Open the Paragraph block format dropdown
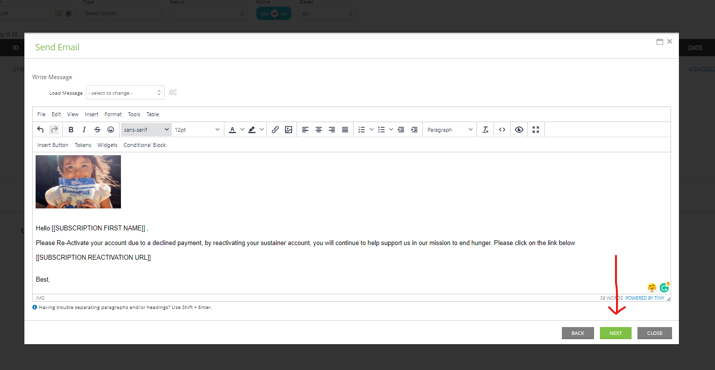 450,130
